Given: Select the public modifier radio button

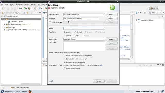Looking at the screenshot, I should (x=64, y=32).
